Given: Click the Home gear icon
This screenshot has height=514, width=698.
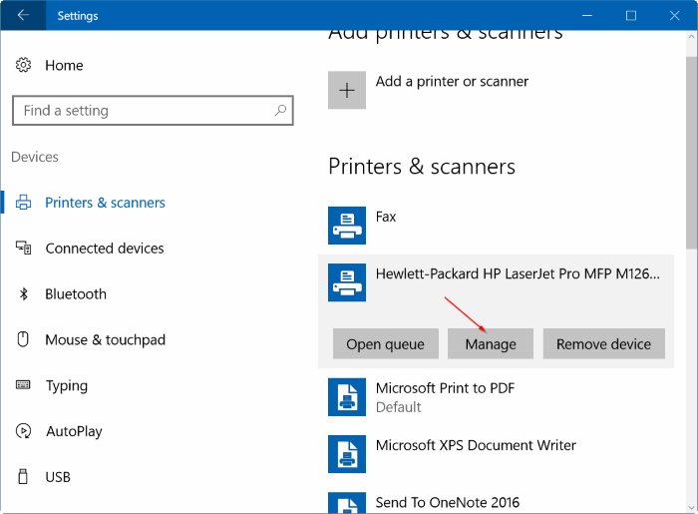Looking at the screenshot, I should 23,65.
